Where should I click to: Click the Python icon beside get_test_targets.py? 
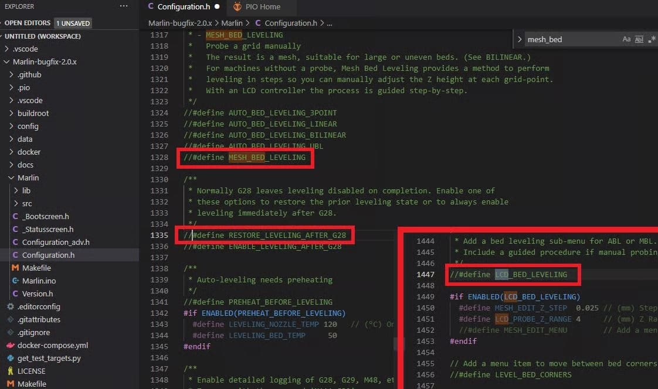click(x=11, y=359)
